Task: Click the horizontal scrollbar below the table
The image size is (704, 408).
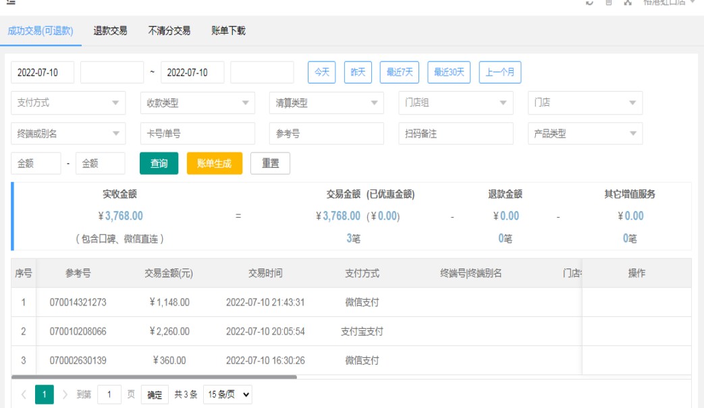Action: tap(154, 377)
